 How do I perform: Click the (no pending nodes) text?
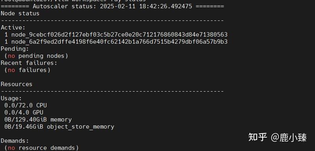(x=36, y=56)
